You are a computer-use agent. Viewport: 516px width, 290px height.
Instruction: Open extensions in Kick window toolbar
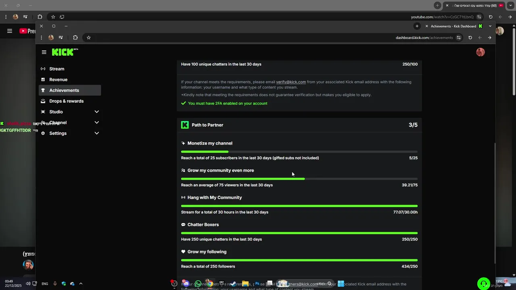point(75,37)
